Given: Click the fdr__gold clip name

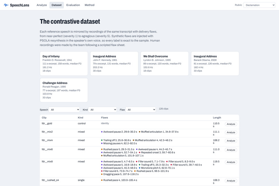Looking at the screenshot, I should coord(47,123).
